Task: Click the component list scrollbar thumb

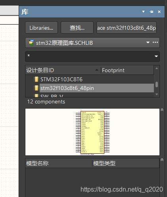Action: (x=157, y=84)
